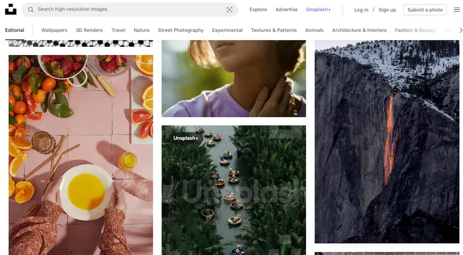This screenshot has height=255, width=463.
Task: Open Textures & Patterns category
Action: (273, 30)
